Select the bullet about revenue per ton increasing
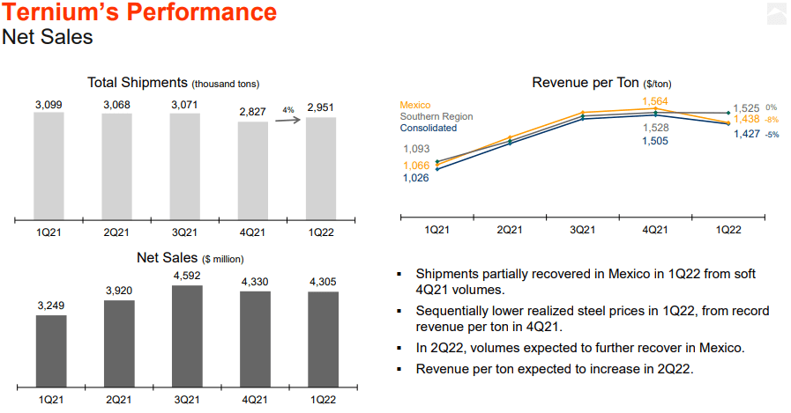 click(555, 369)
